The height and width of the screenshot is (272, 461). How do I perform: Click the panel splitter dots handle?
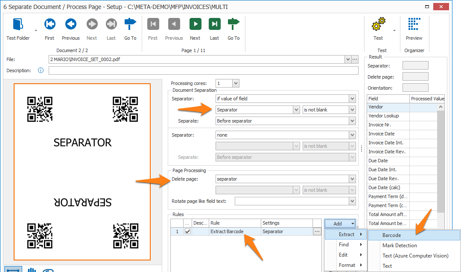coord(362,149)
